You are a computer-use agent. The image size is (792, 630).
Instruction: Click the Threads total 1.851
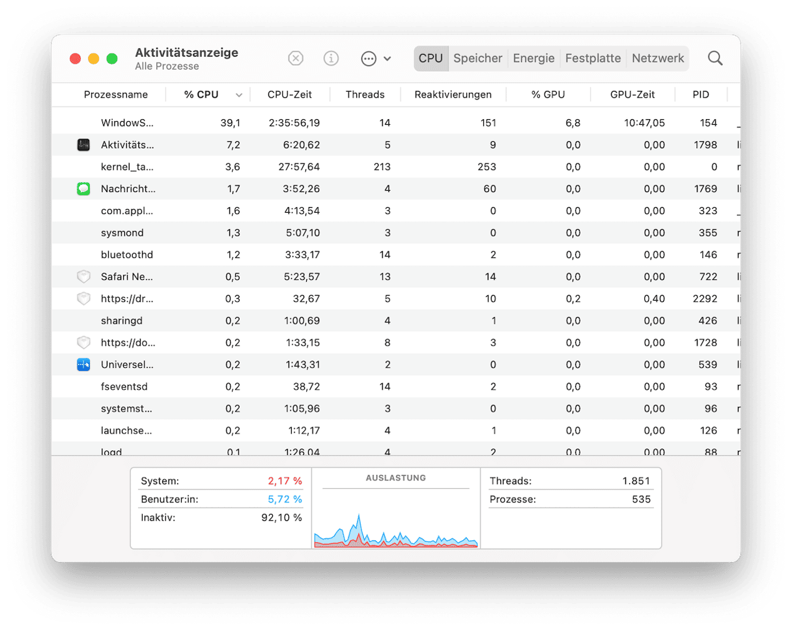[636, 481]
